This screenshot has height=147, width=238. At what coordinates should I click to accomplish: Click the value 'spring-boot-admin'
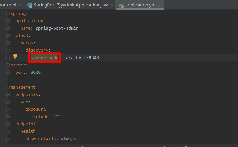pos(57,28)
